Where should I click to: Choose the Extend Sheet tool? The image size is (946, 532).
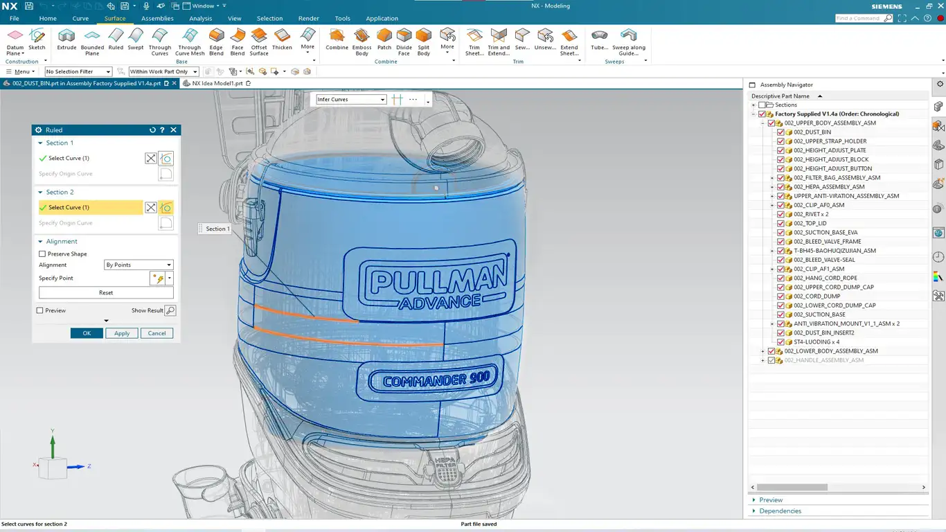pos(569,42)
